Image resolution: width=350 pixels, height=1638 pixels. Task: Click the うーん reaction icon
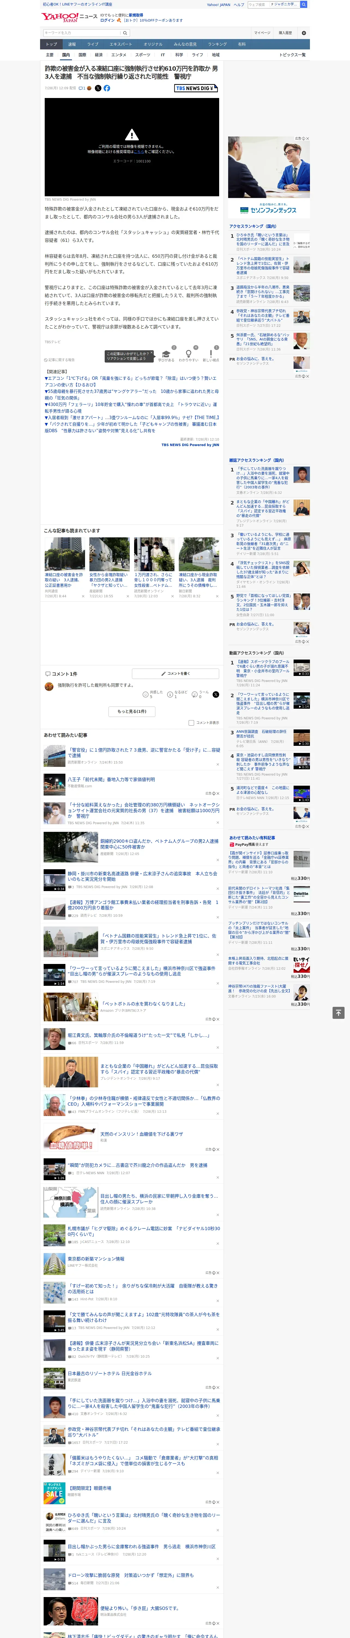(195, 694)
